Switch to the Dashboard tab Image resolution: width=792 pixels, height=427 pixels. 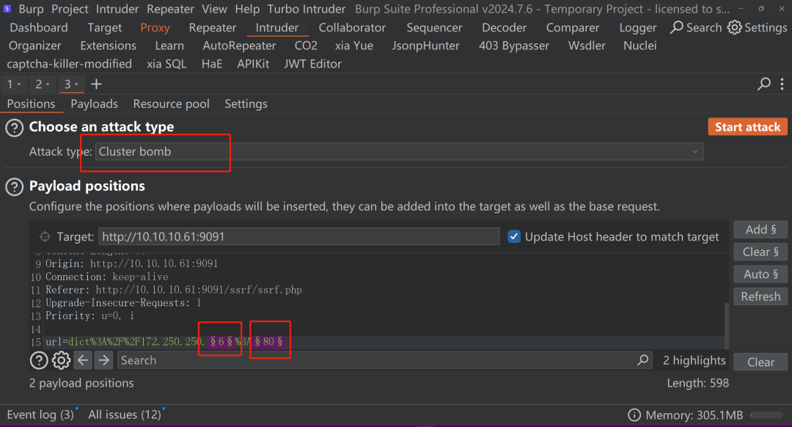point(38,28)
